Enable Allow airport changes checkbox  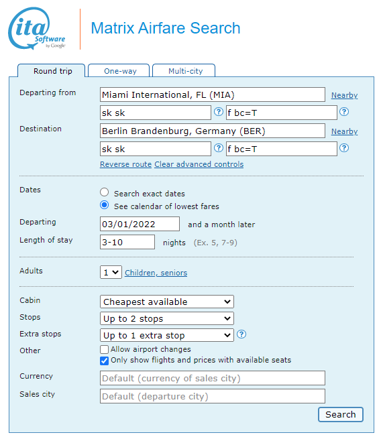[104, 349]
